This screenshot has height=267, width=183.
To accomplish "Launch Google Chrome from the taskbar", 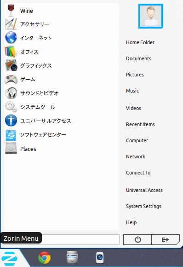I will click(45, 258).
